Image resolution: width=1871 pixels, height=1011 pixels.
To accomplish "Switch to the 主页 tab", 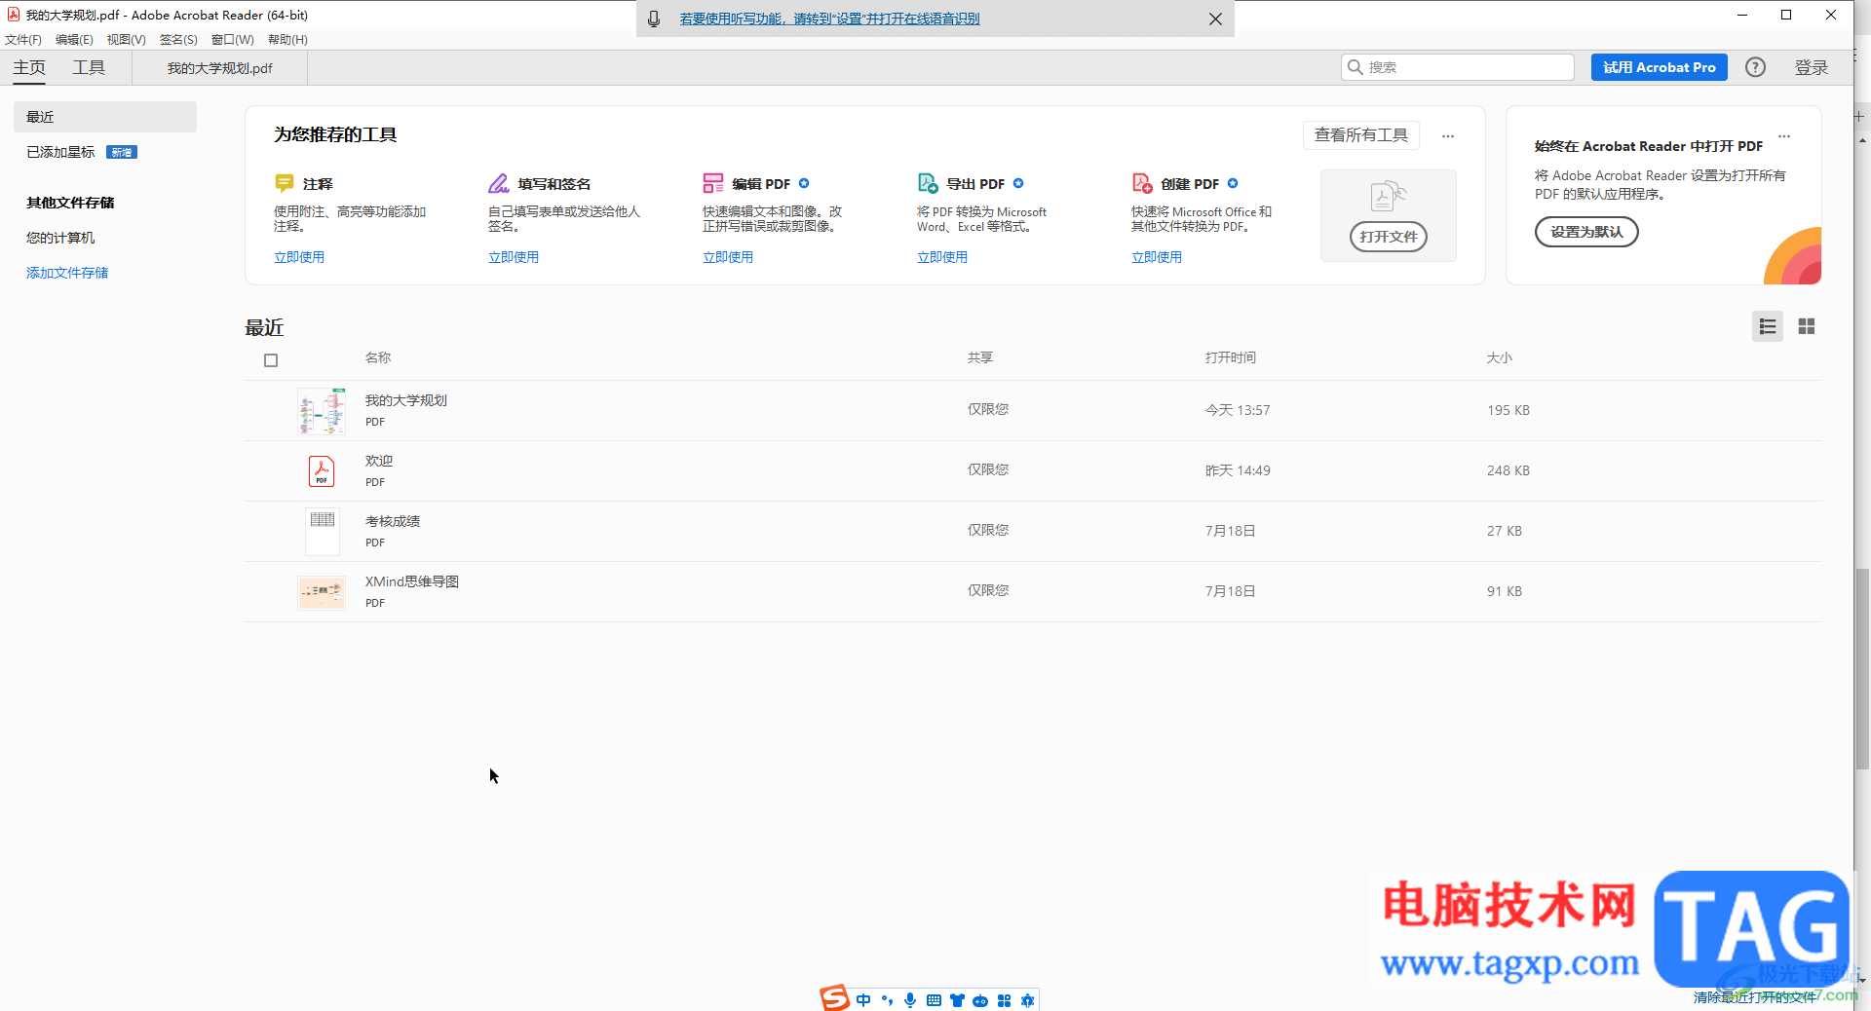I will [29, 67].
